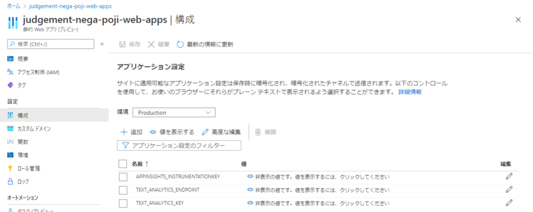Click the 関数 fx icon
The height and width of the screenshot is (212, 533).
[11, 142]
